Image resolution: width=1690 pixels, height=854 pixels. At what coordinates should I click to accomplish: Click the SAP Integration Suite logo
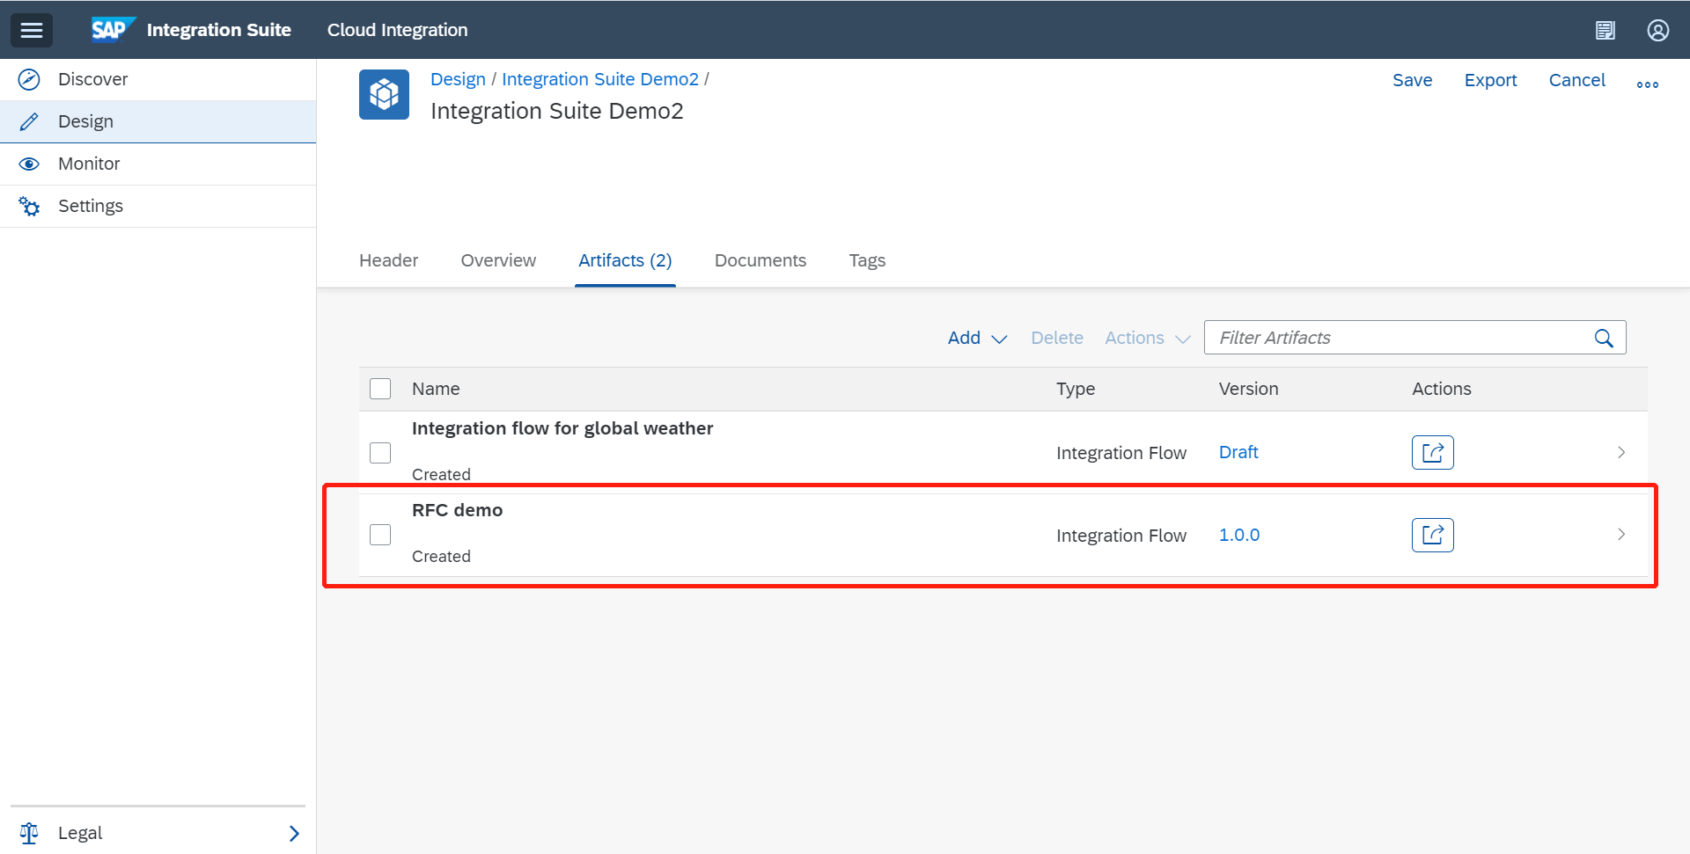[113, 29]
